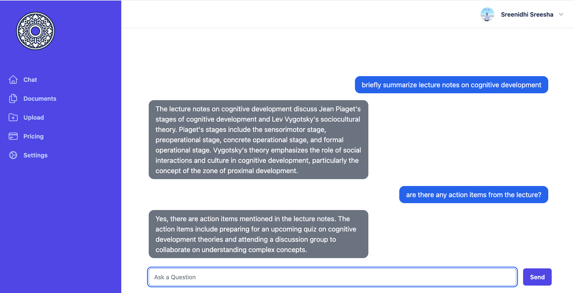
Task: Go to the Documents page
Action: point(40,98)
